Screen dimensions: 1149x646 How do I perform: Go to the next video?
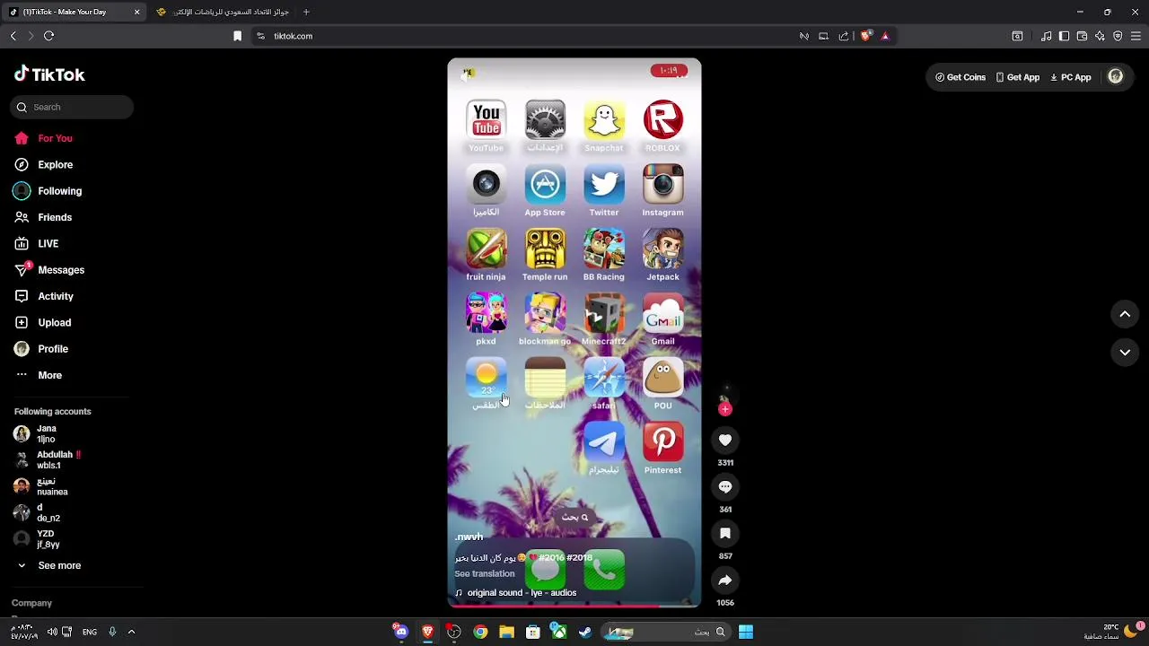(x=1125, y=353)
